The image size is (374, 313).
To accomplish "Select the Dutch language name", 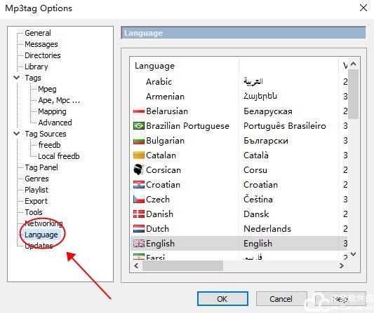I will click(157, 229).
